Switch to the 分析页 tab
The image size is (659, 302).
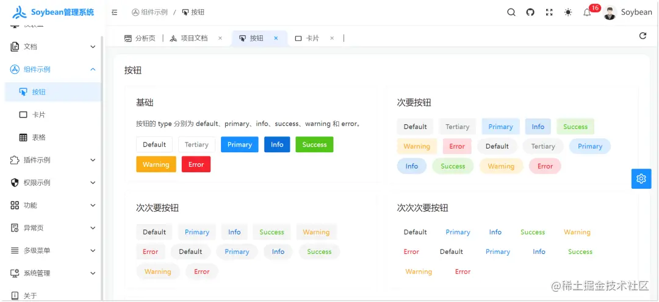pos(140,38)
